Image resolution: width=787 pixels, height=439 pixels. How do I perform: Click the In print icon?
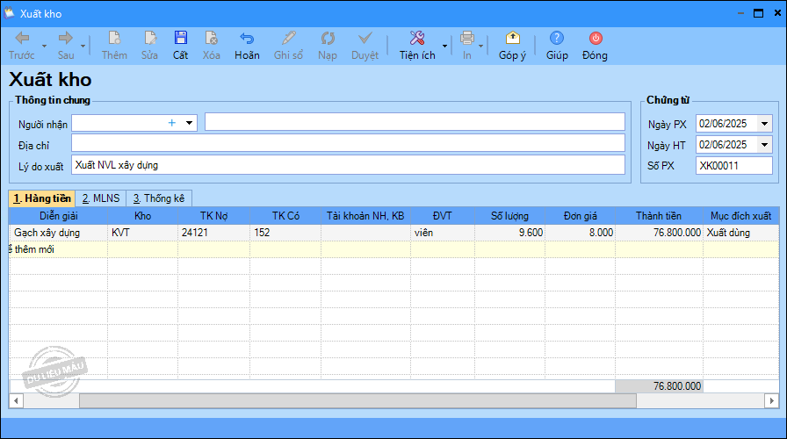click(x=466, y=39)
